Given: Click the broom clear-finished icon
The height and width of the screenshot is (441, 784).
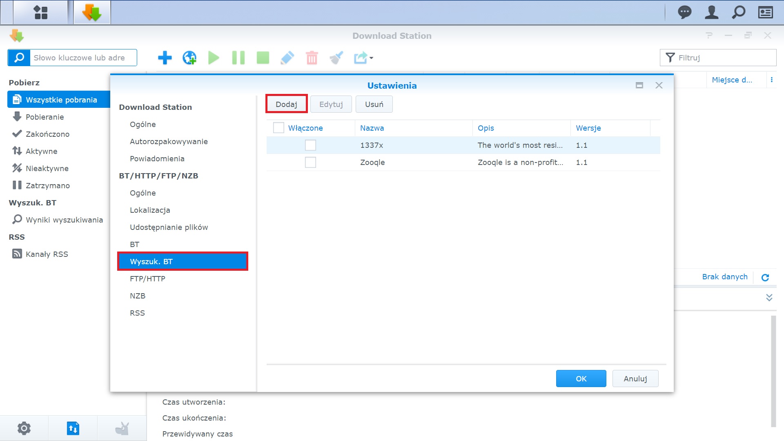Looking at the screenshot, I should [336, 58].
